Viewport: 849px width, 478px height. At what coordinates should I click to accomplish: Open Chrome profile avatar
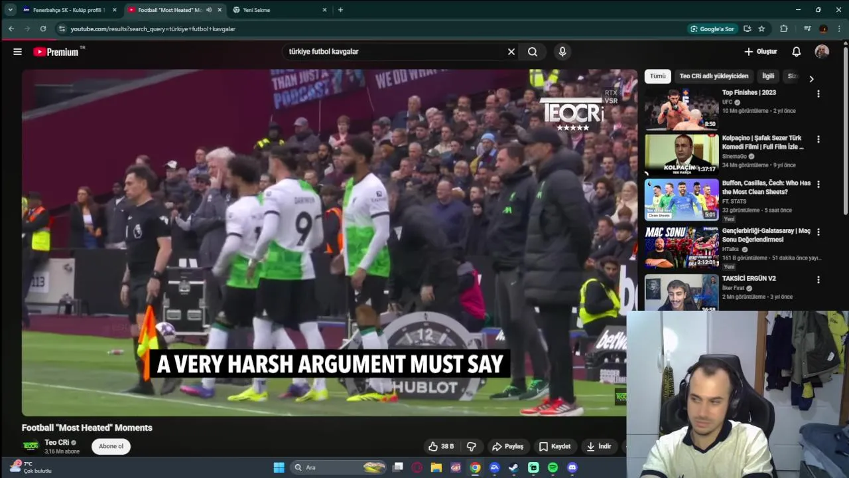point(823,29)
